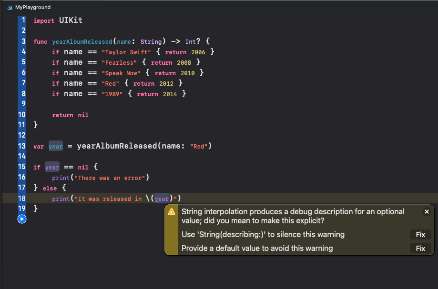This screenshot has height=289, width=438.
Task: Click the "Taylor Swift" string literal
Action: [126, 52]
